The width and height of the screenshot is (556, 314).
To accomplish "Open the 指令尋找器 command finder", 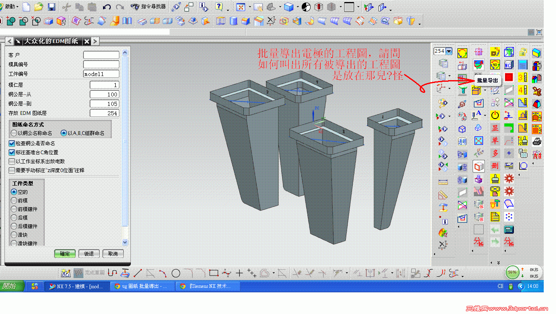I will (149, 7).
